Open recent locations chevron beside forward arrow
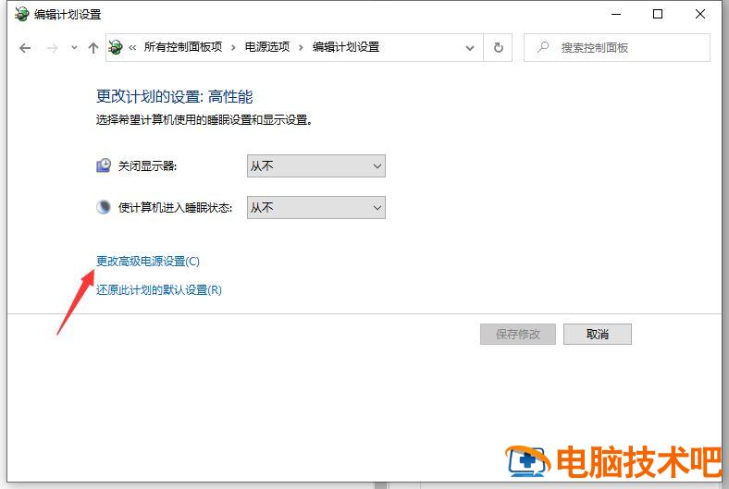This screenshot has height=489, width=729. [74, 47]
